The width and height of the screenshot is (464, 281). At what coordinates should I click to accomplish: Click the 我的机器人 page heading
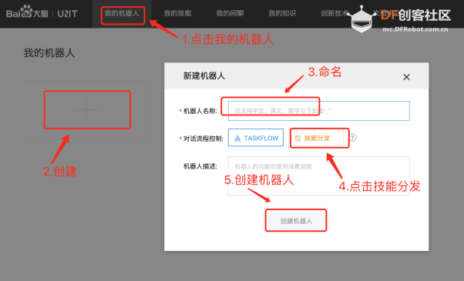(x=49, y=53)
